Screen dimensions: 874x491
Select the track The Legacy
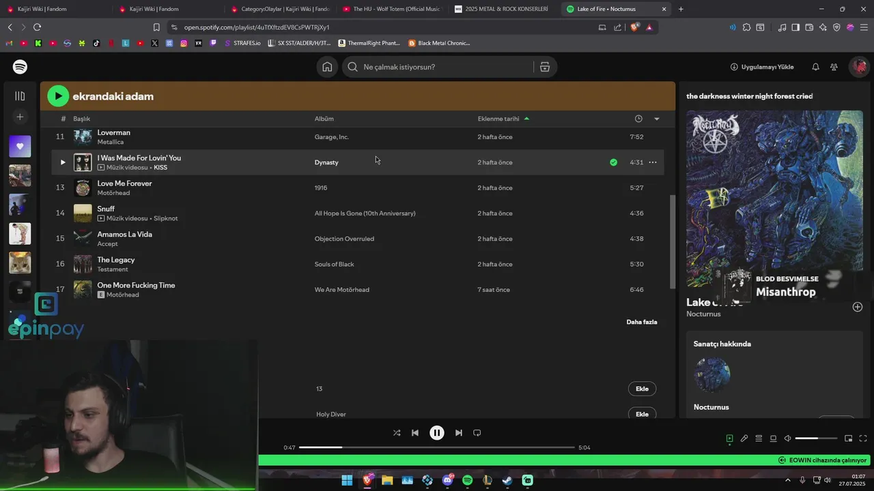(x=115, y=260)
